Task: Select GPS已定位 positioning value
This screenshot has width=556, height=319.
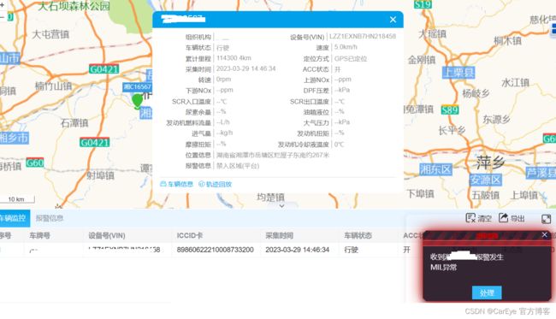Action: click(351, 58)
